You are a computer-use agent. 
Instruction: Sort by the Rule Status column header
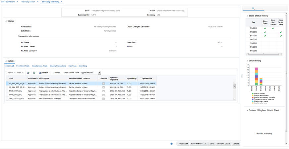pyautogui.click(x=33, y=79)
